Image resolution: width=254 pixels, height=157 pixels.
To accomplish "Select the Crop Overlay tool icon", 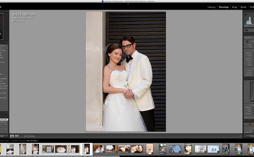I will pyautogui.click(x=247, y=30).
